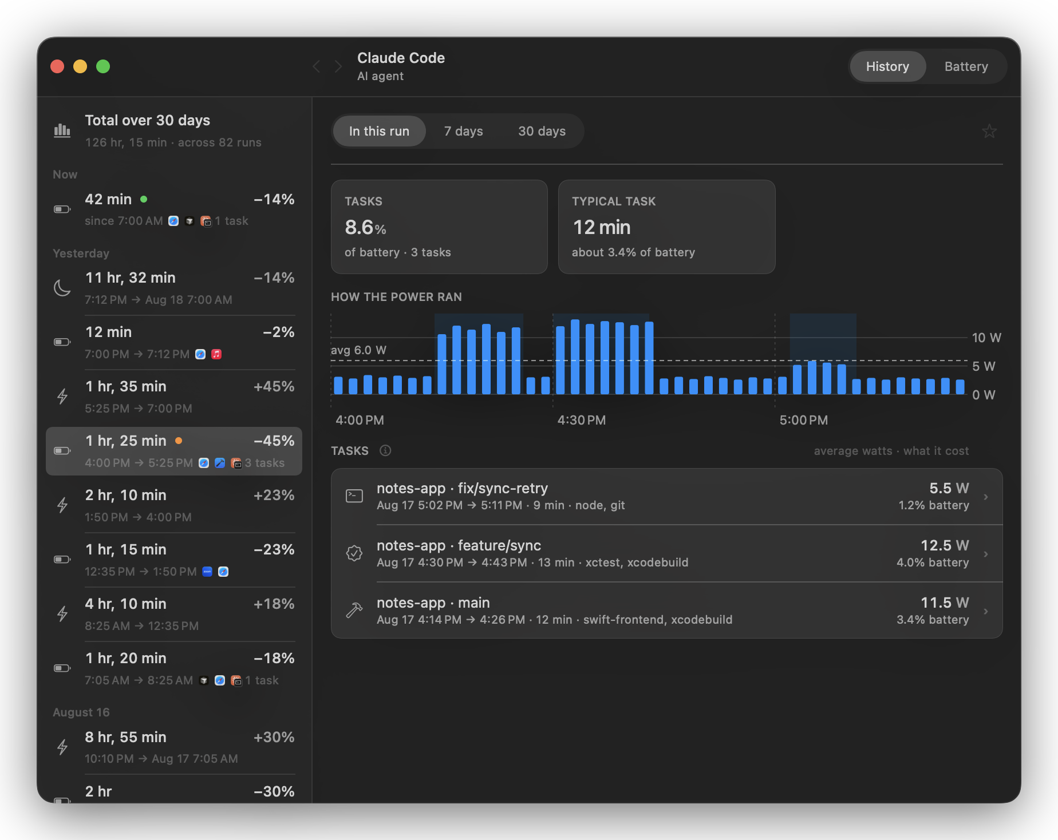Open the Total over 30 days summary
Image resolution: width=1058 pixels, height=840 pixels.
point(174,130)
